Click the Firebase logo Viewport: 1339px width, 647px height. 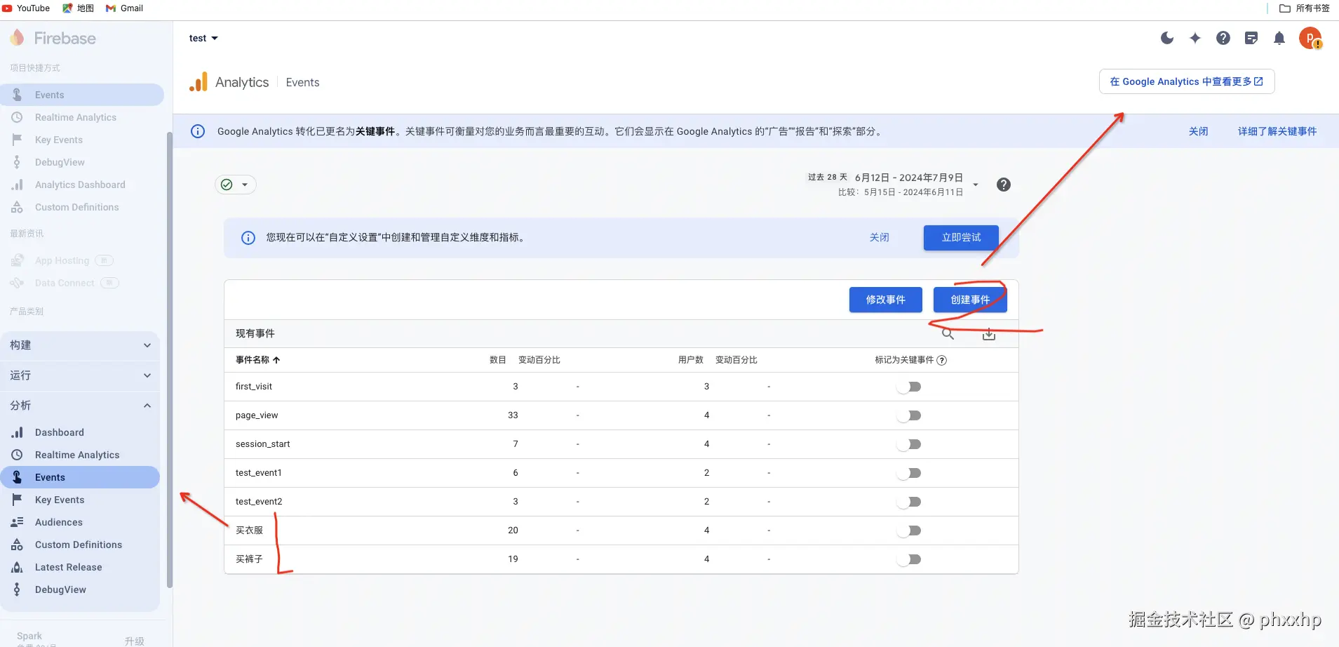(x=54, y=38)
